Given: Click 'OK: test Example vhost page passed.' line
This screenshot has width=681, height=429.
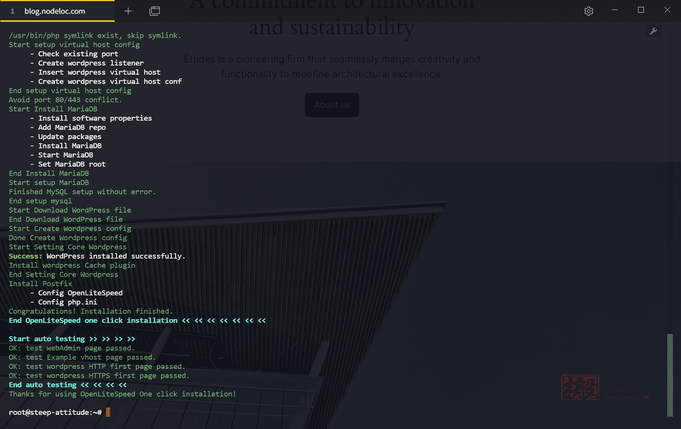Looking at the screenshot, I should [82, 357].
